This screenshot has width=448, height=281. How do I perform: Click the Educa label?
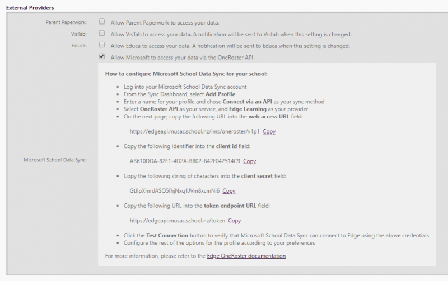click(x=79, y=46)
